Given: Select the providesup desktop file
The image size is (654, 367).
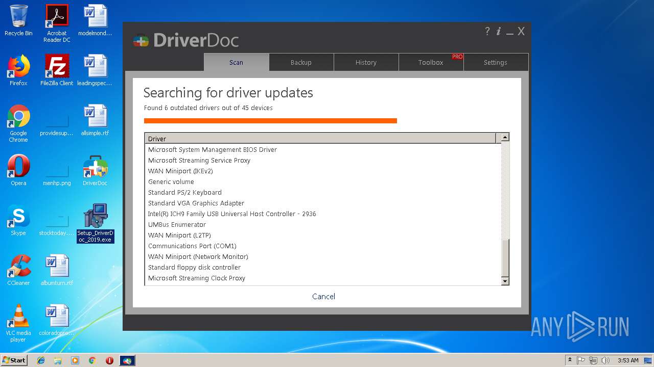Looking at the screenshot, I should 57,123.
